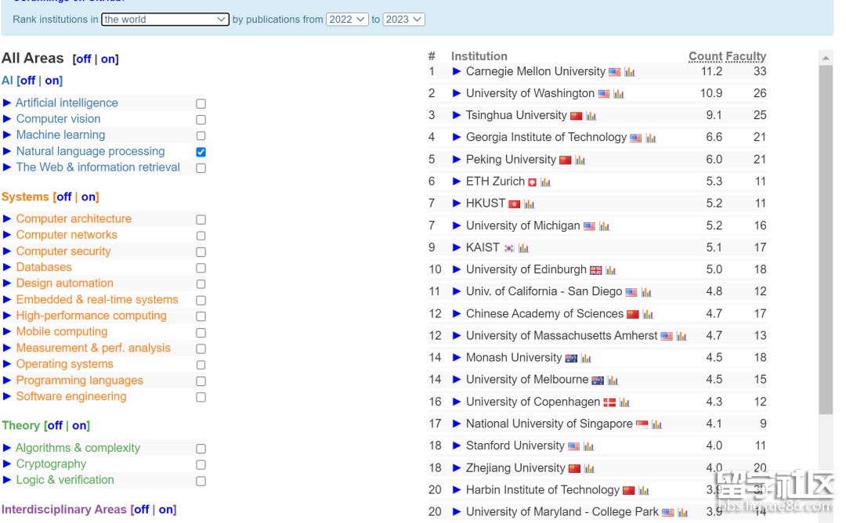Open chart icon for University of Copenhagen
The image size is (846, 523).
pyautogui.click(x=624, y=402)
